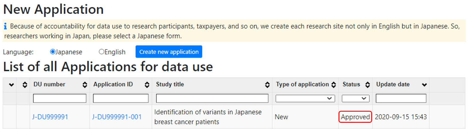Click the DU number filter field
468x129 pixels.
click(x=60, y=99)
